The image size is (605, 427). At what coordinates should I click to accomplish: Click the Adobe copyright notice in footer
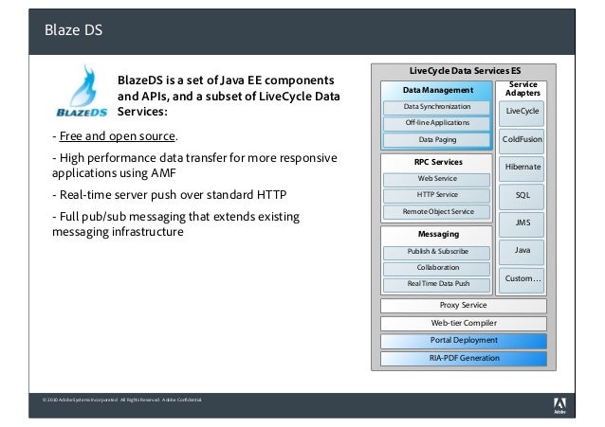(x=122, y=400)
